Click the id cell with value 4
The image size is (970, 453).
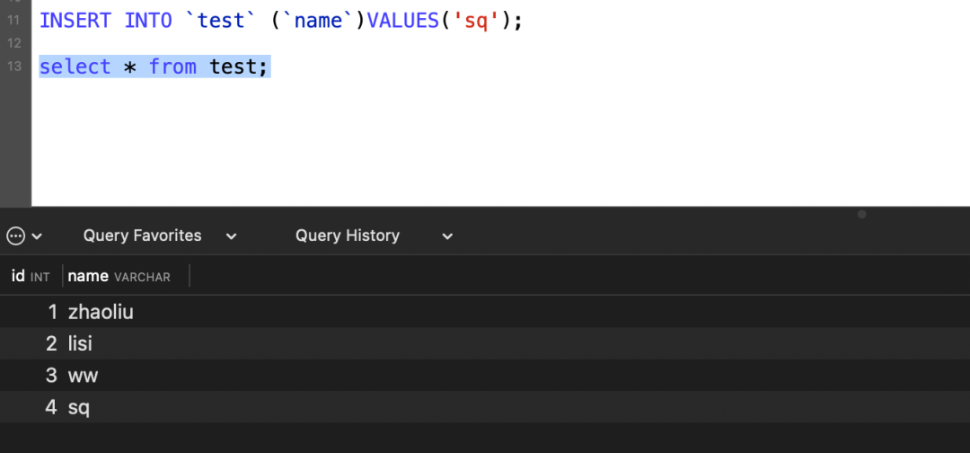click(51, 407)
